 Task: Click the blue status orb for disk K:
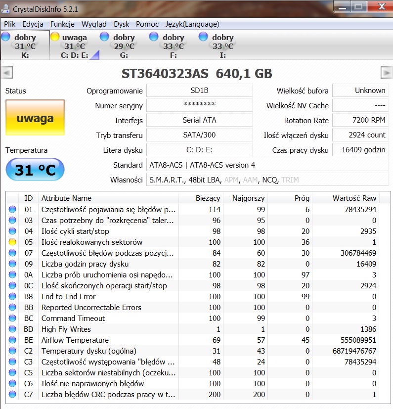(x=5, y=37)
